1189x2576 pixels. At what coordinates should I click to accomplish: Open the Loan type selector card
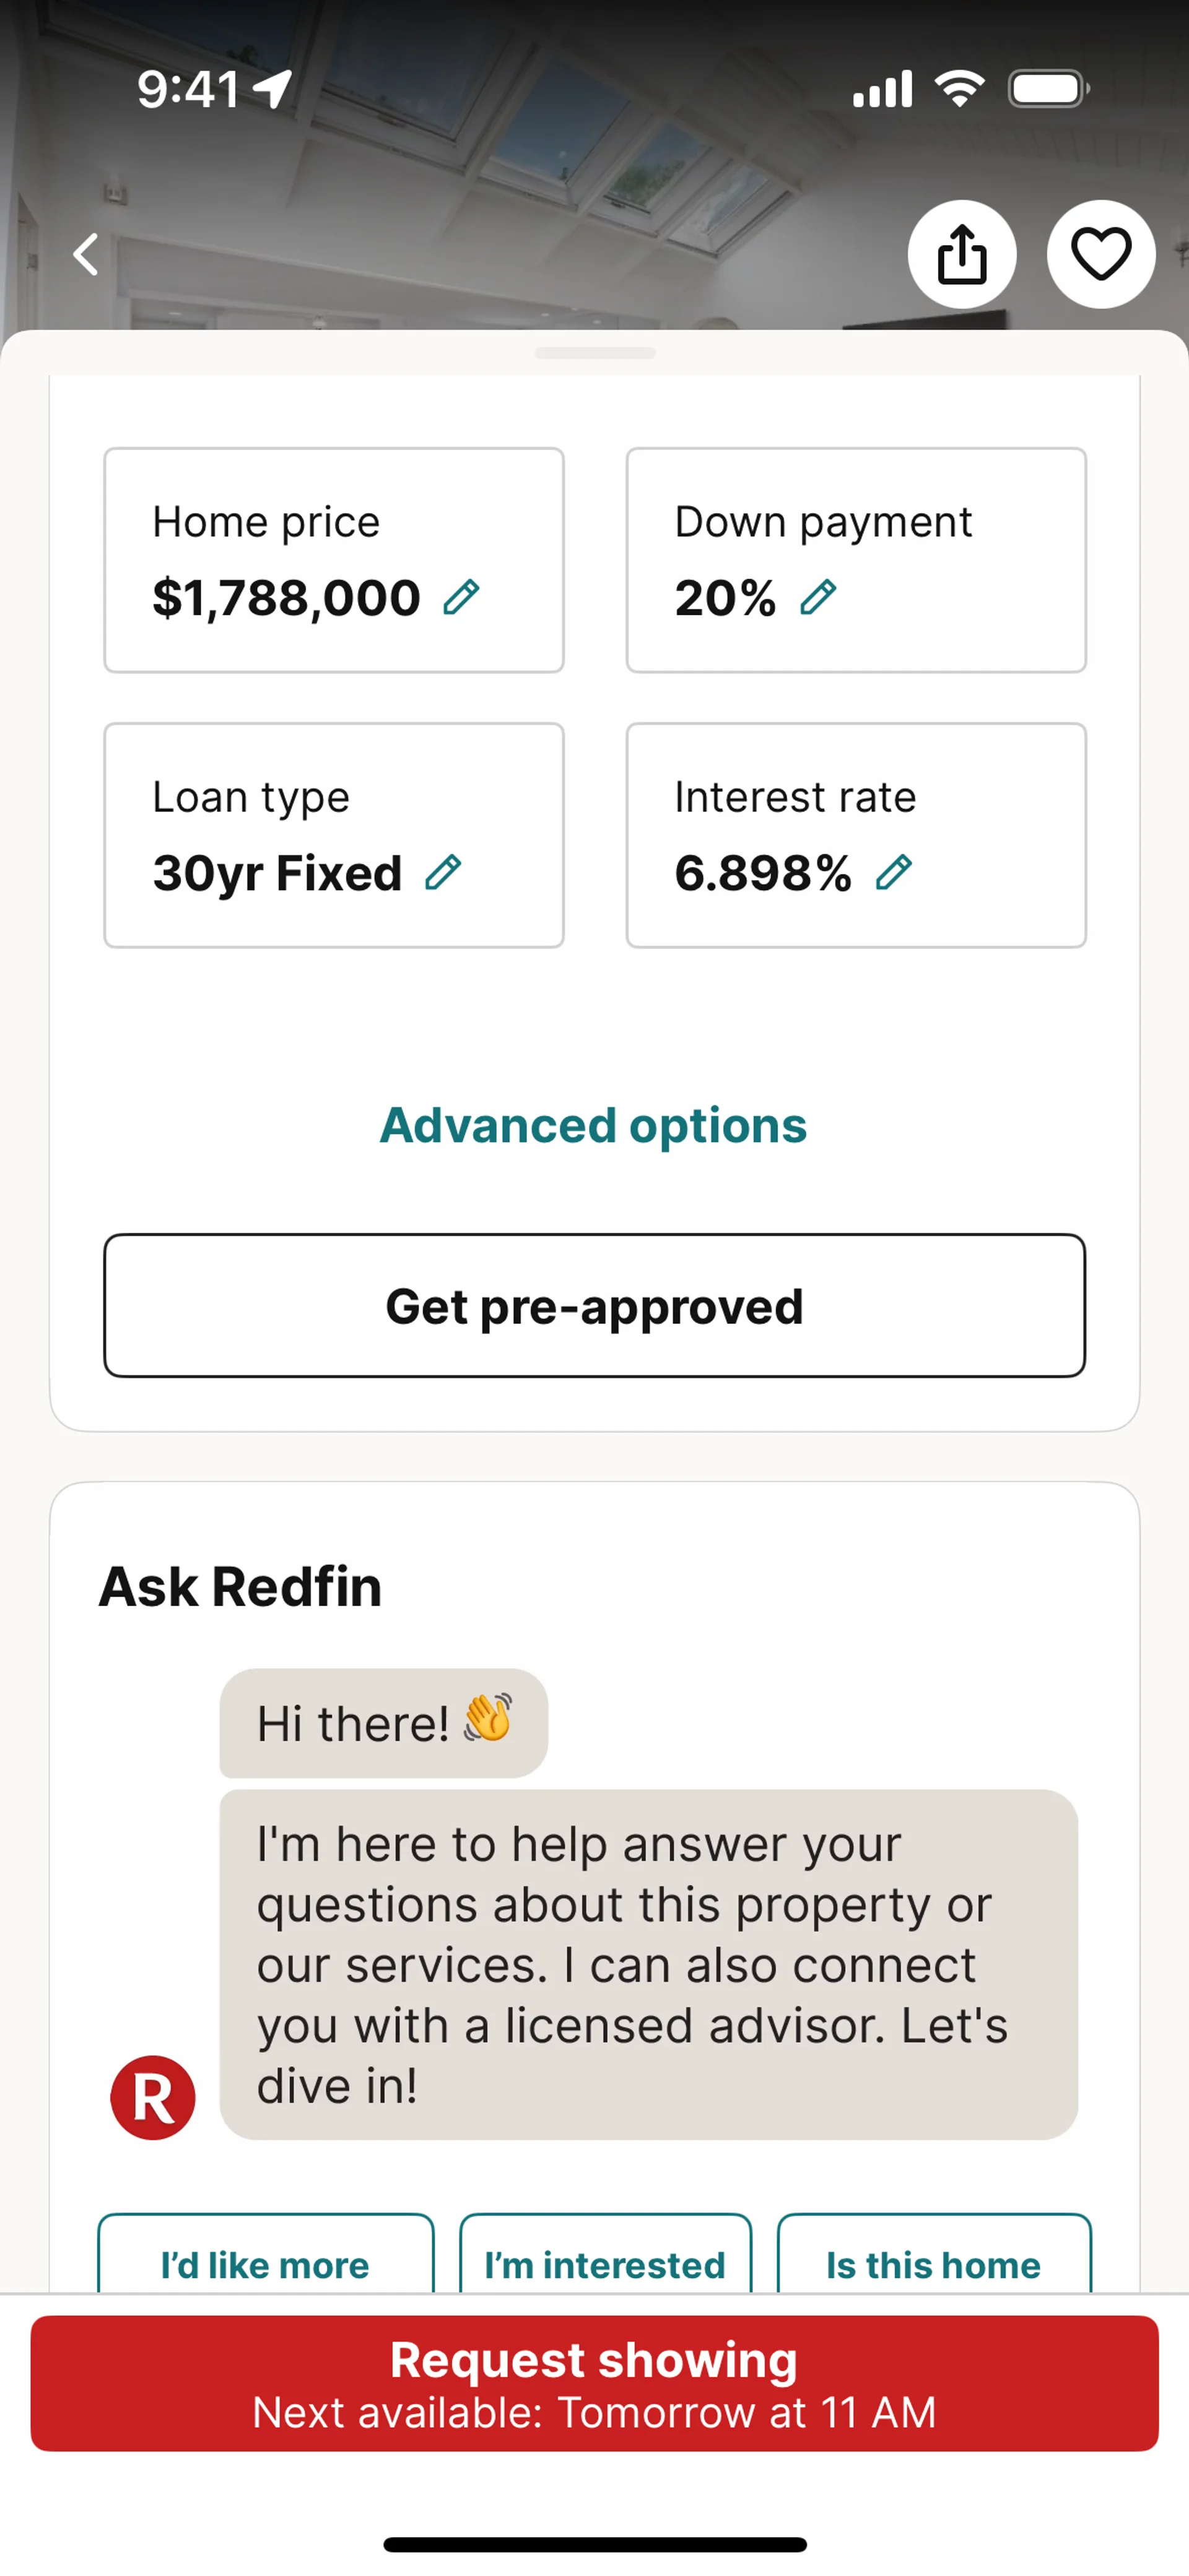point(333,835)
